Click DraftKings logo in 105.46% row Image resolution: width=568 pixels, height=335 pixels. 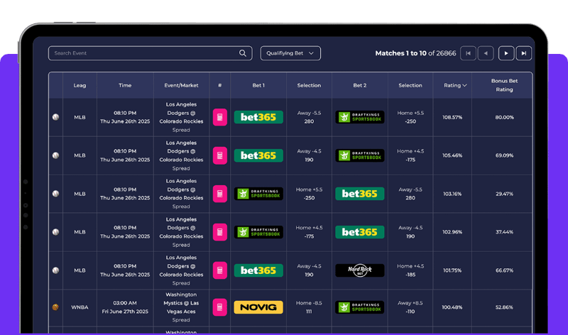coord(360,155)
